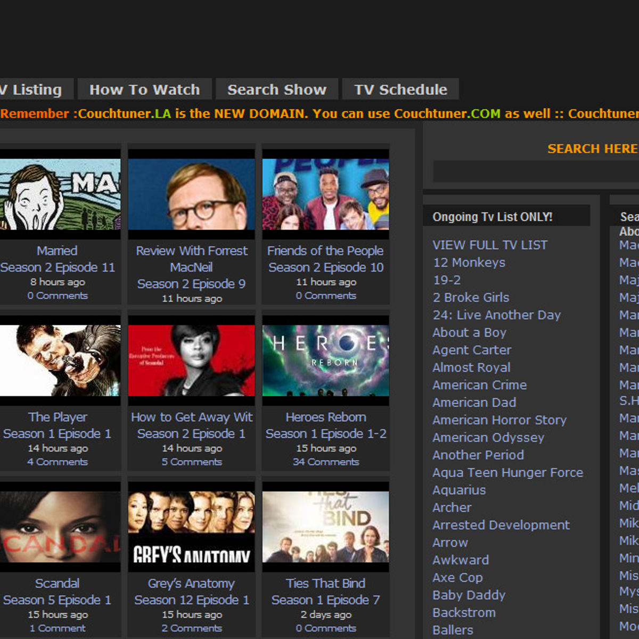Screen dimensions: 639x639
Task: Click Heroes Reborn Season 1 Episode 1-2 text
Action: click(326, 434)
